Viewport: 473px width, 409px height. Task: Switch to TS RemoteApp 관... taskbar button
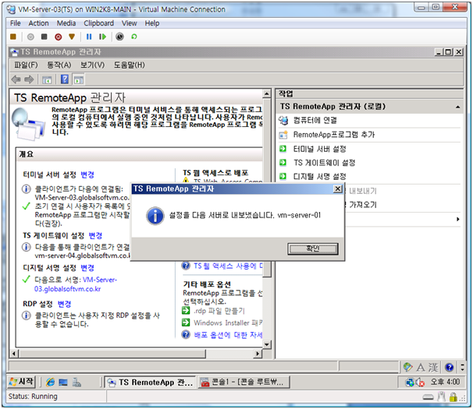150,383
